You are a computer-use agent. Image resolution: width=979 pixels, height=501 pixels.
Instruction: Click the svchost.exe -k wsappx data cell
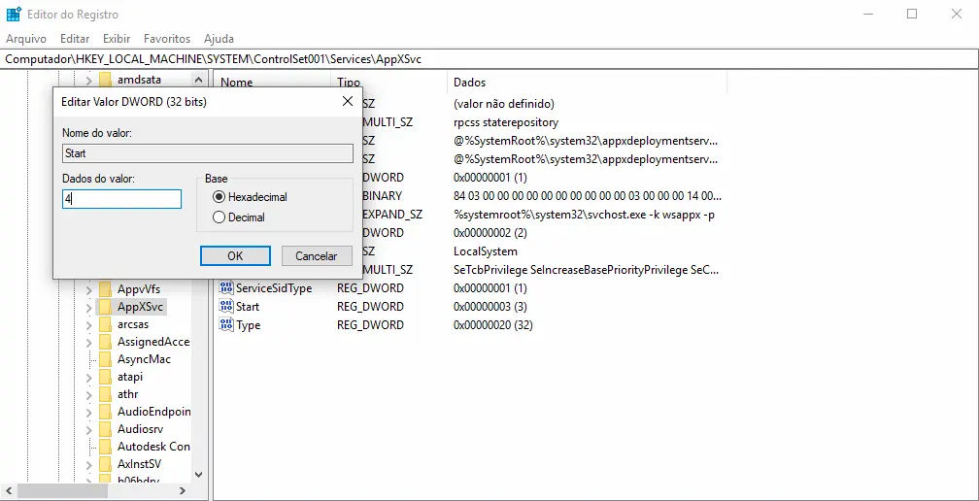tap(584, 214)
